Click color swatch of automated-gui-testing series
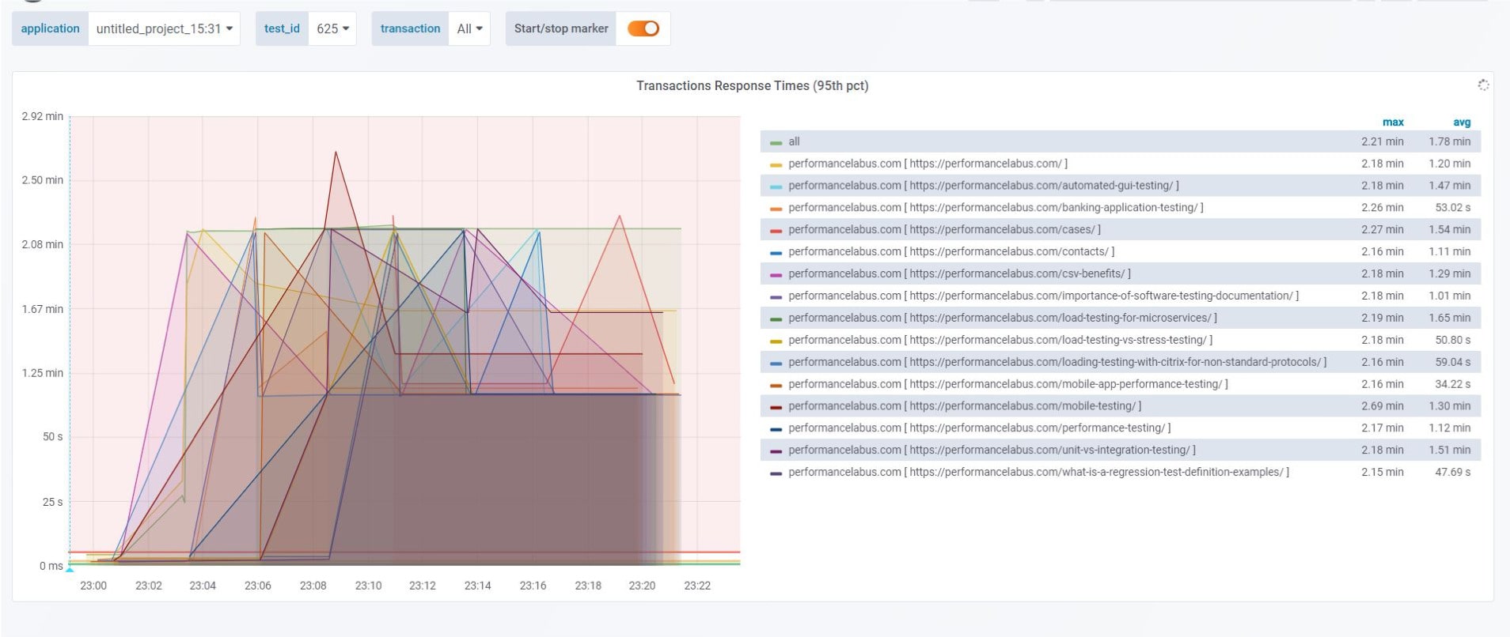 [x=776, y=187]
